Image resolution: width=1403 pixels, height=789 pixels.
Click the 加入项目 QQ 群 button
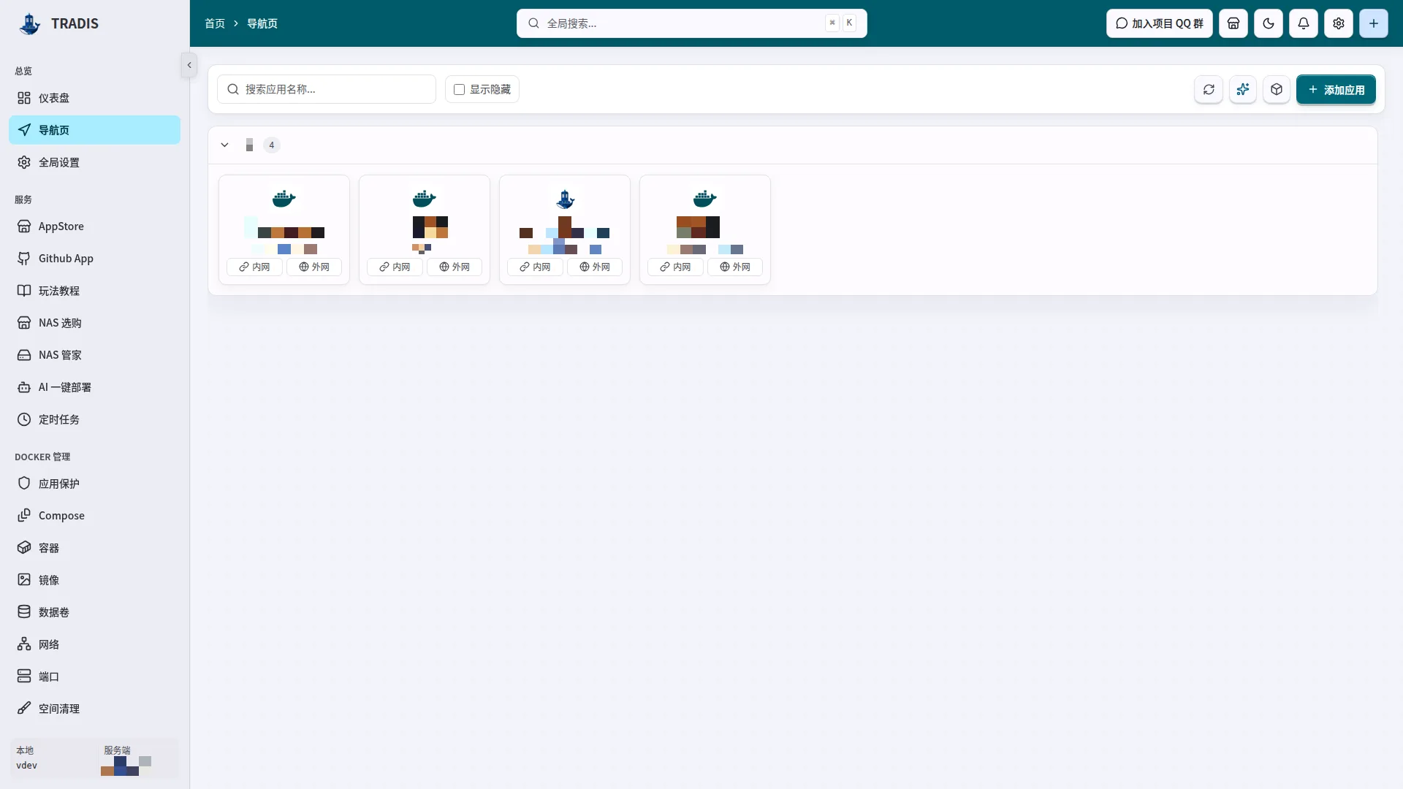tap(1160, 23)
